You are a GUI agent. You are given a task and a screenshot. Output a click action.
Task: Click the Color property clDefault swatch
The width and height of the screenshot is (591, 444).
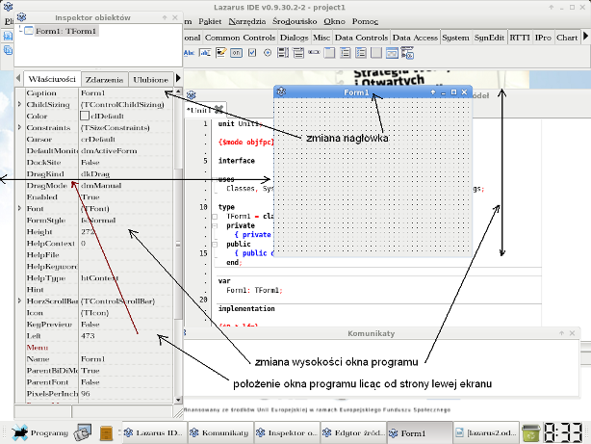pos(85,116)
